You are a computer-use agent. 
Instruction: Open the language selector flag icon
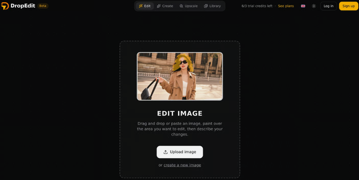[303, 6]
